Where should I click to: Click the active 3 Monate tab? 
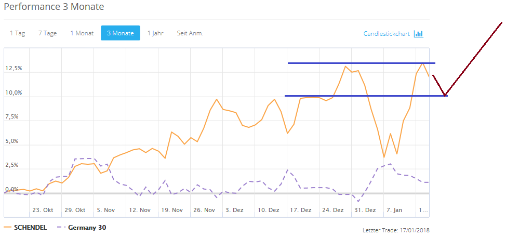tap(120, 33)
